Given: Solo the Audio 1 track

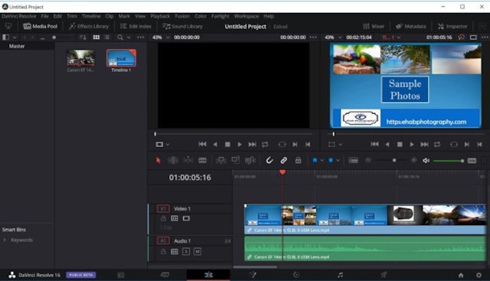Looking at the screenshot, I should pyautogui.click(x=186, y=251).
